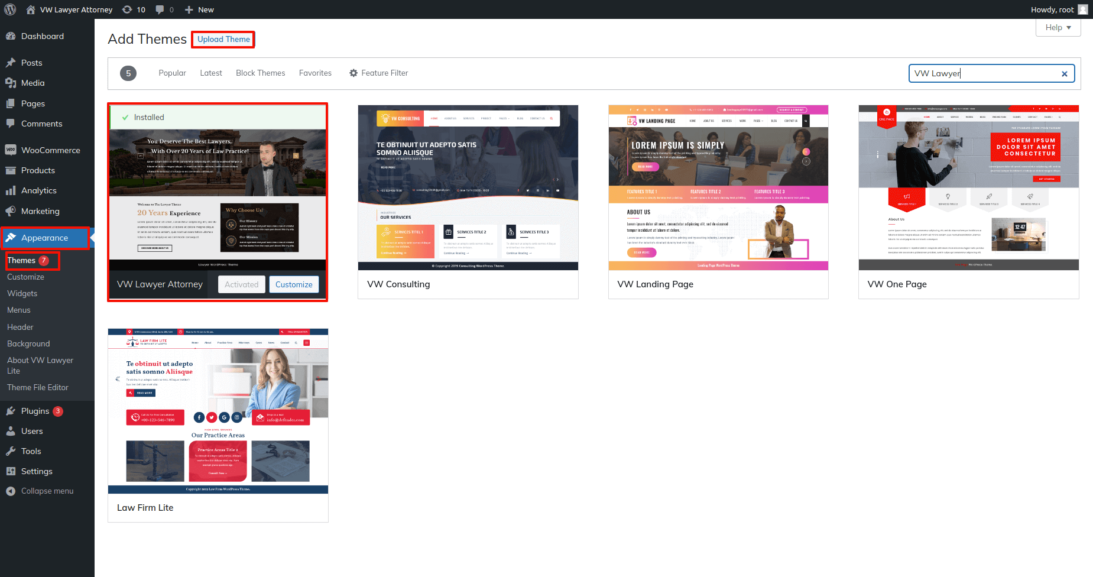Click the Appearance paintbrush icon
The image size is (1093, 577).
tap(11, 238)
